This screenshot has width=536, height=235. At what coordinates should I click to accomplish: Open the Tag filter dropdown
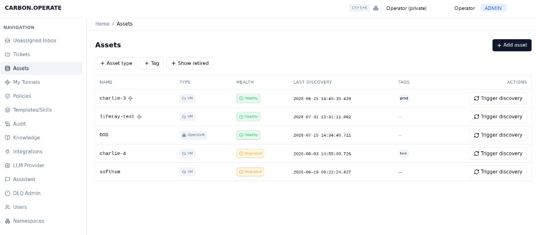[152, 63]
